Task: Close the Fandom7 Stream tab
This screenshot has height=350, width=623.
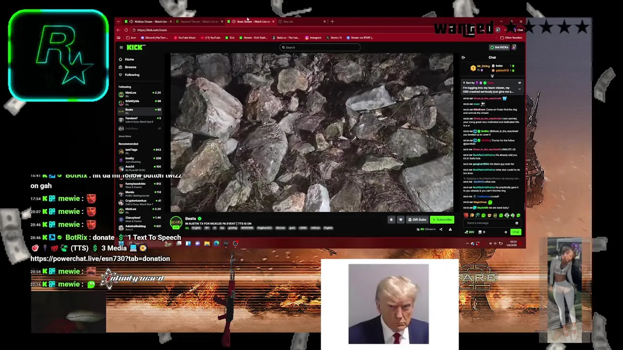Action: tap(222, 21)
